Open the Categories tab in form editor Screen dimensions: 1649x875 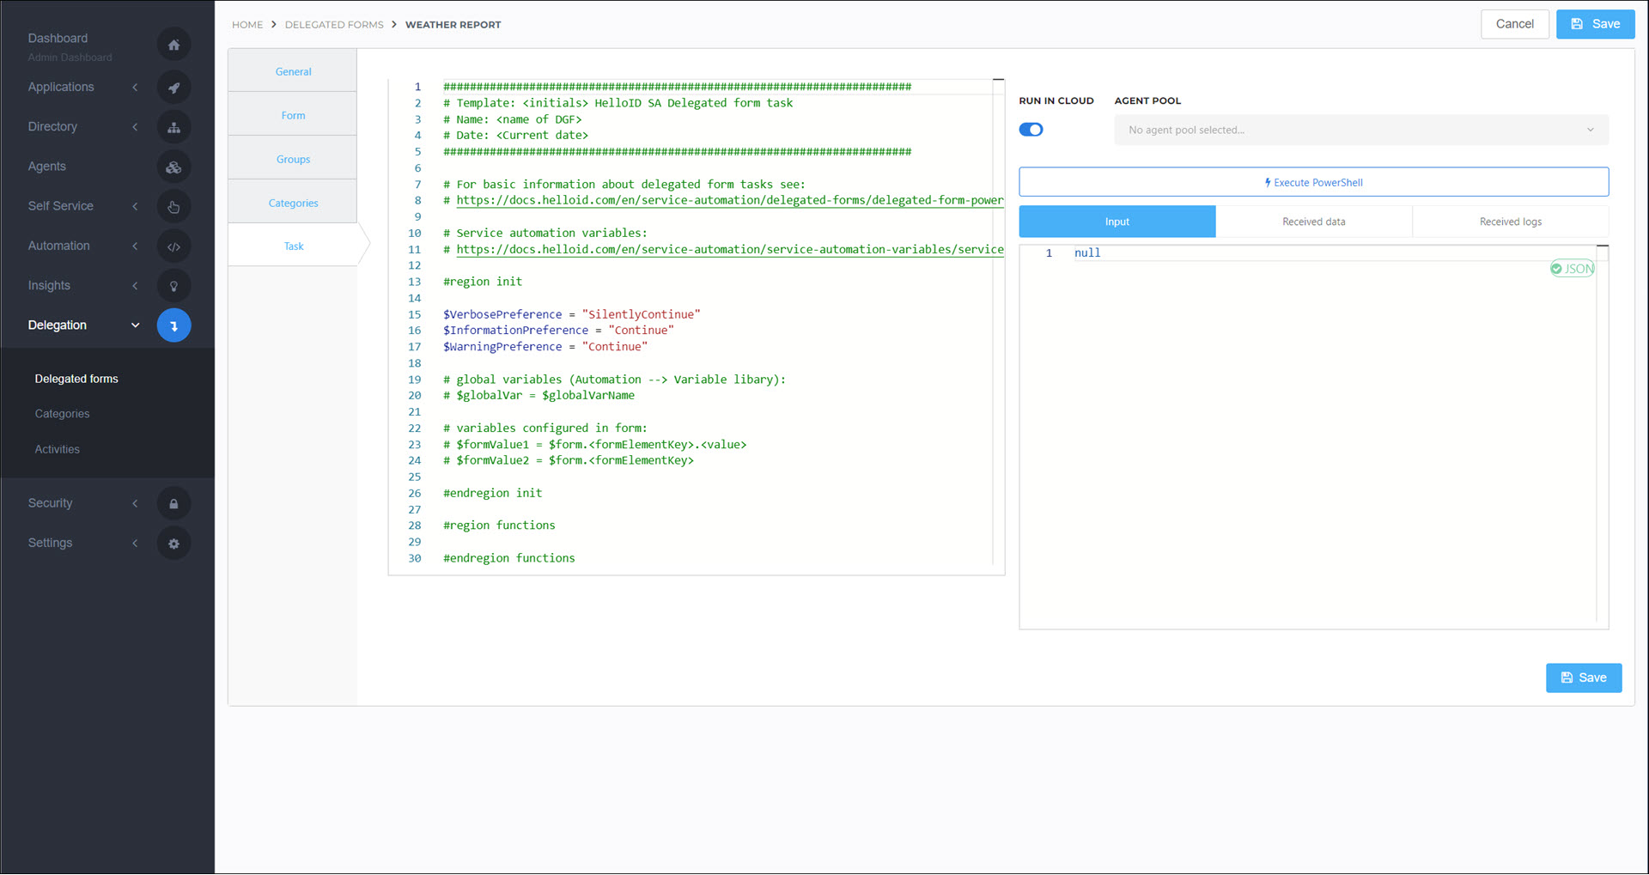[293, 203]
